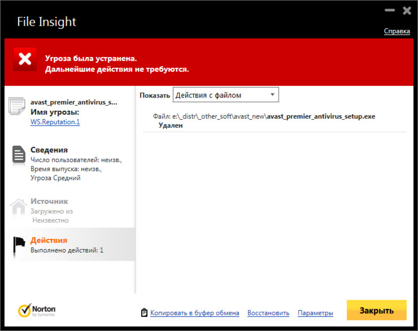Minimize the File Insight window
The image size is (418, 331).
390,10
